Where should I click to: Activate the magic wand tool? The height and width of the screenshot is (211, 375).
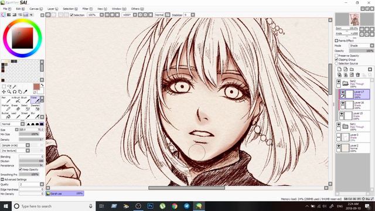(x=15, y=87)
